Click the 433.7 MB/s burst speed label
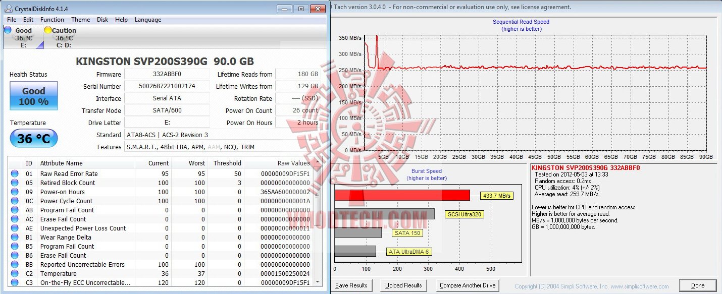722x294 pixels. click(x=496, y=196)
